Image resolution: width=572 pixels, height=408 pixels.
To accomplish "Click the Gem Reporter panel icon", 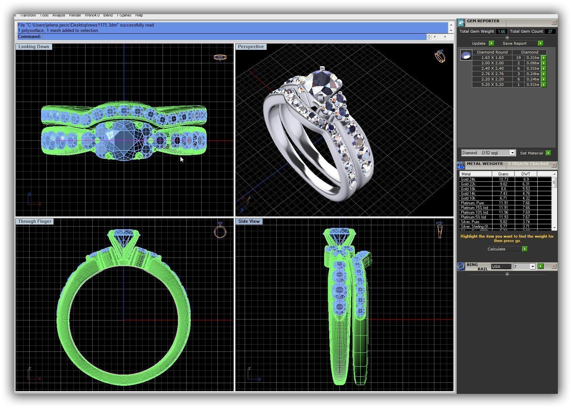I will coord(461,23).
